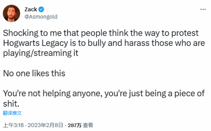
Task: Click the 287万 view count number
Action: point(75,125)
